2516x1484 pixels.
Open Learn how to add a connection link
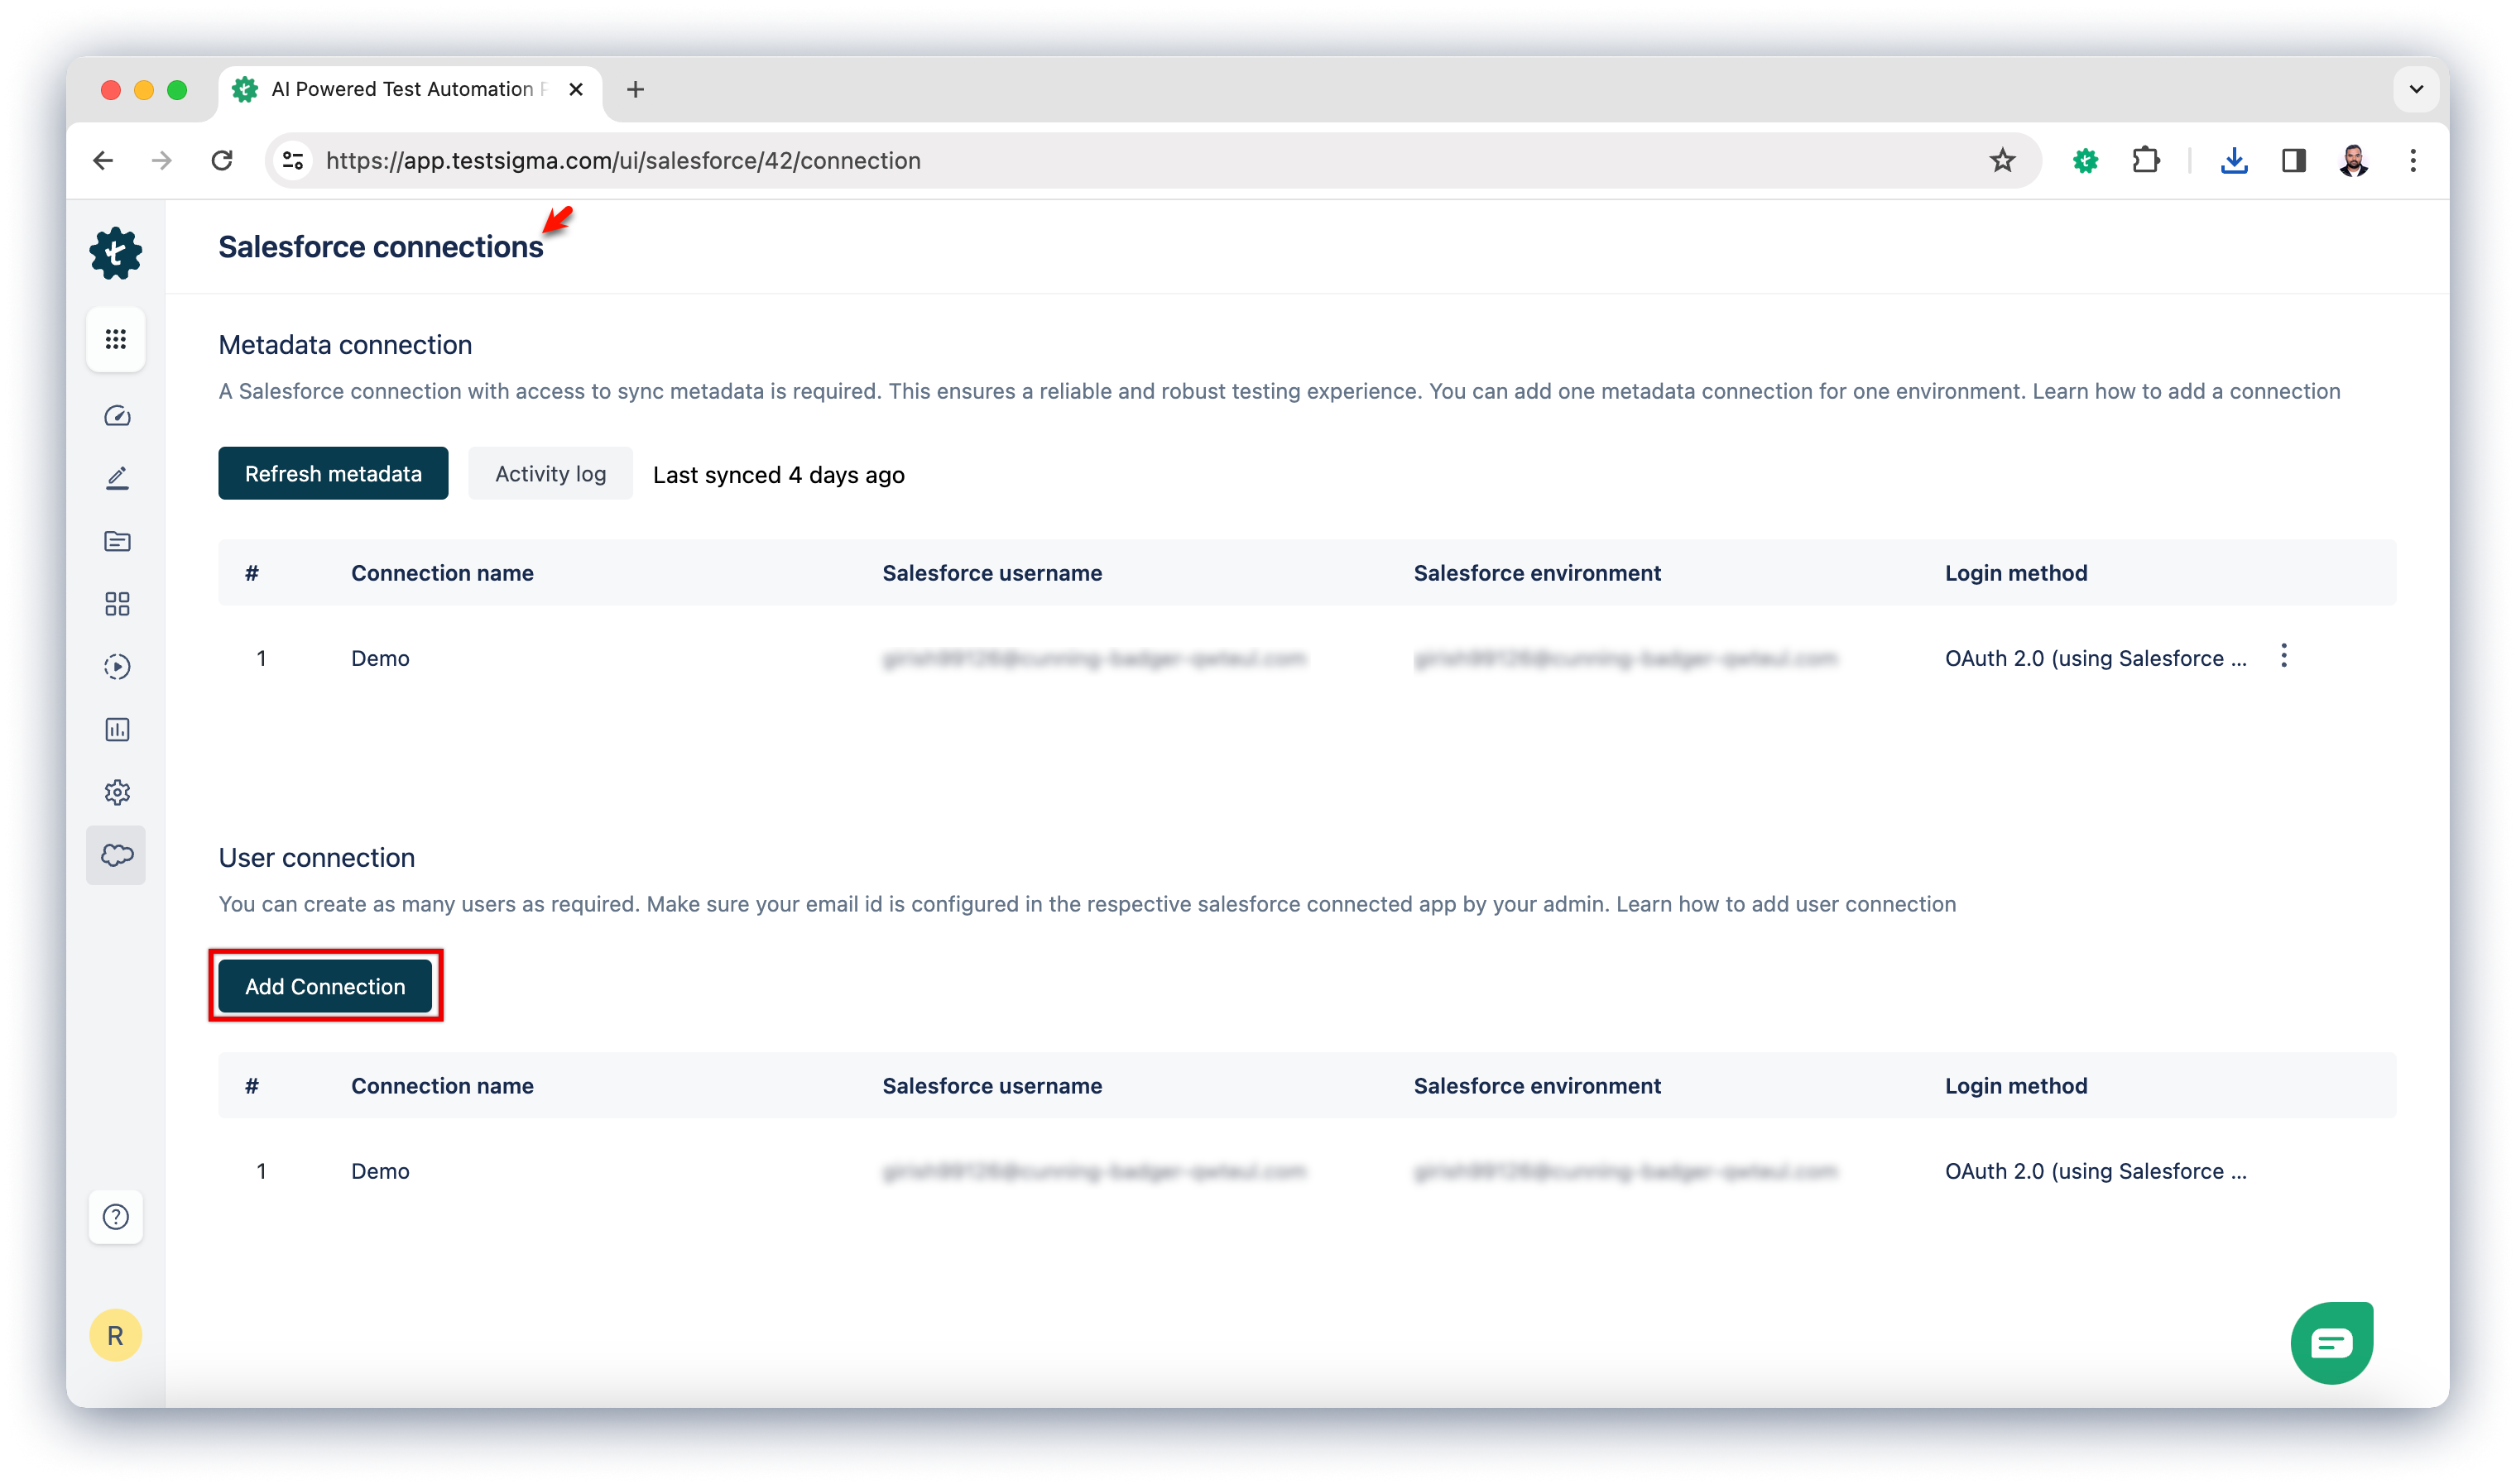coord(2186,391)
